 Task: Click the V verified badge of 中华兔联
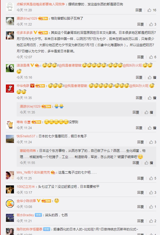coord(32,86)
